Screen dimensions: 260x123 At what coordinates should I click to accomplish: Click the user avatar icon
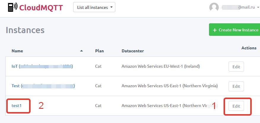[214, 7]
